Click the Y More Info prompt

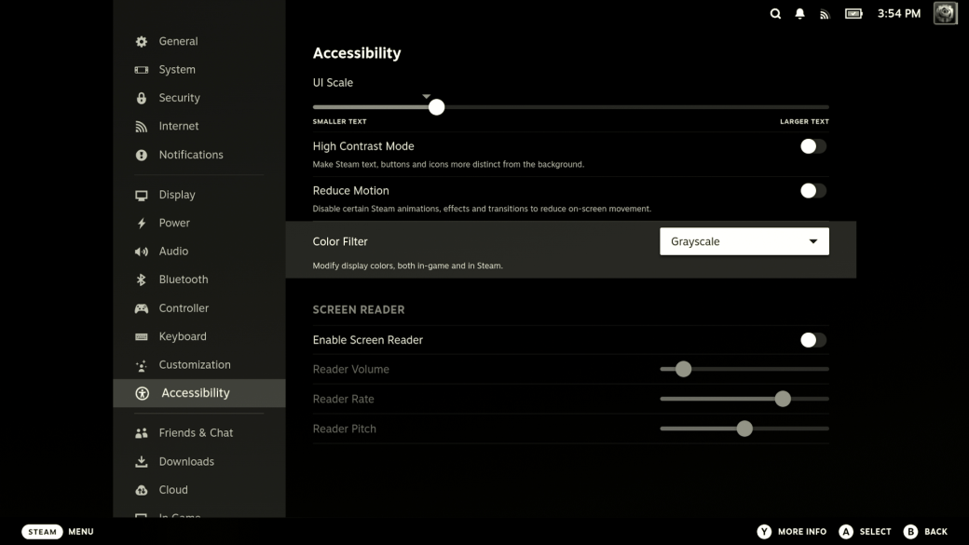point(791,531)
